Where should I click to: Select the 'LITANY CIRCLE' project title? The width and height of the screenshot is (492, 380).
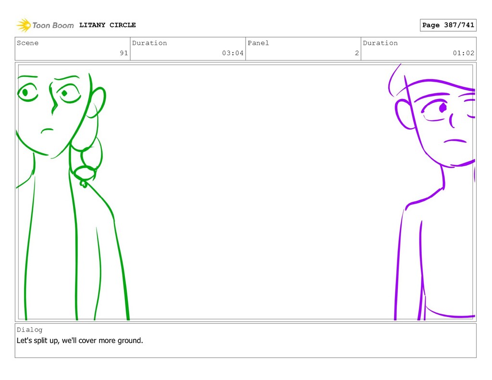click(107, 25)
